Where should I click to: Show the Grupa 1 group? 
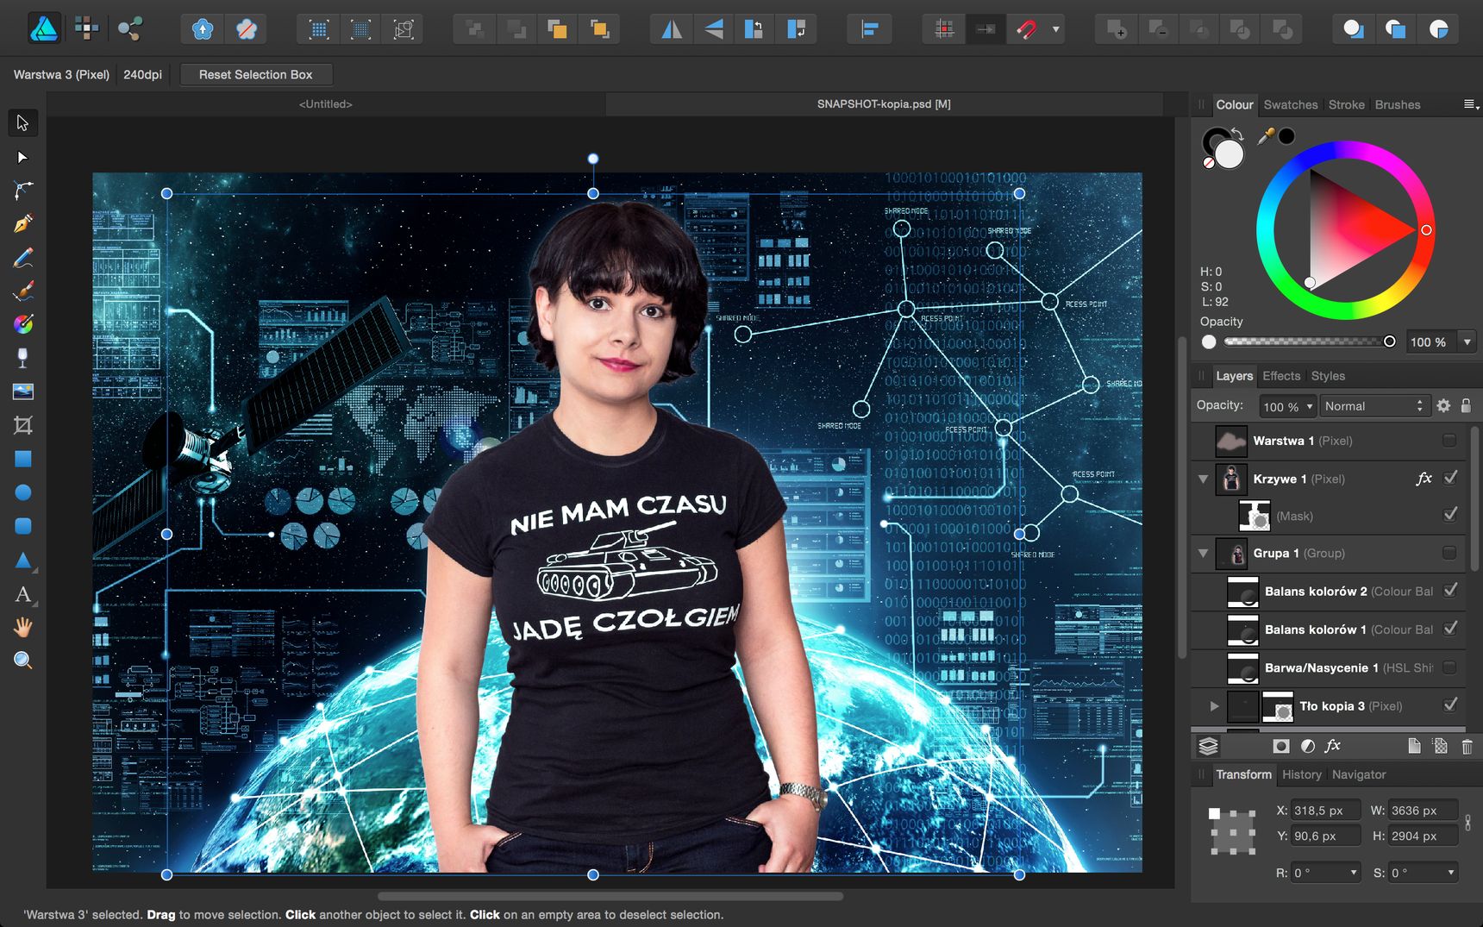pyautogui.click(x=1449, y=553)
